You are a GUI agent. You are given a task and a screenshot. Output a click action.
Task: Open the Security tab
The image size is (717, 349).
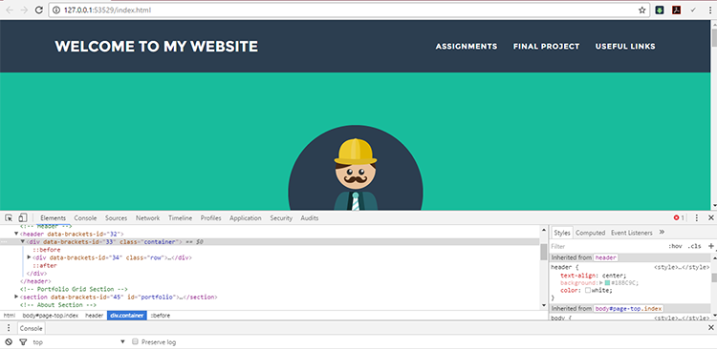[x=281, y=218]
